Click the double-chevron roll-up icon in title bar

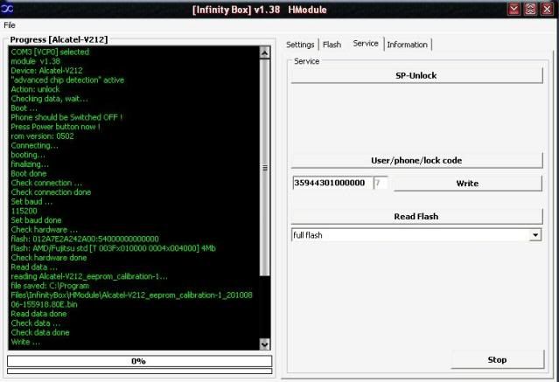[x=531, y=9]
